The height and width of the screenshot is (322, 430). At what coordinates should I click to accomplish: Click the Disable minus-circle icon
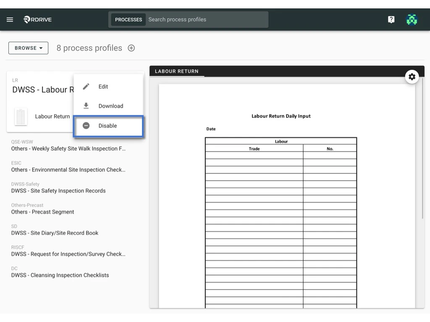pos(86,125)
